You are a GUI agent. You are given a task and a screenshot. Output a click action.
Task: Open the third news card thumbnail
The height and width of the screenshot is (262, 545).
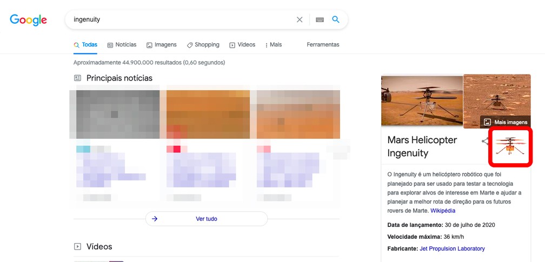298,115
